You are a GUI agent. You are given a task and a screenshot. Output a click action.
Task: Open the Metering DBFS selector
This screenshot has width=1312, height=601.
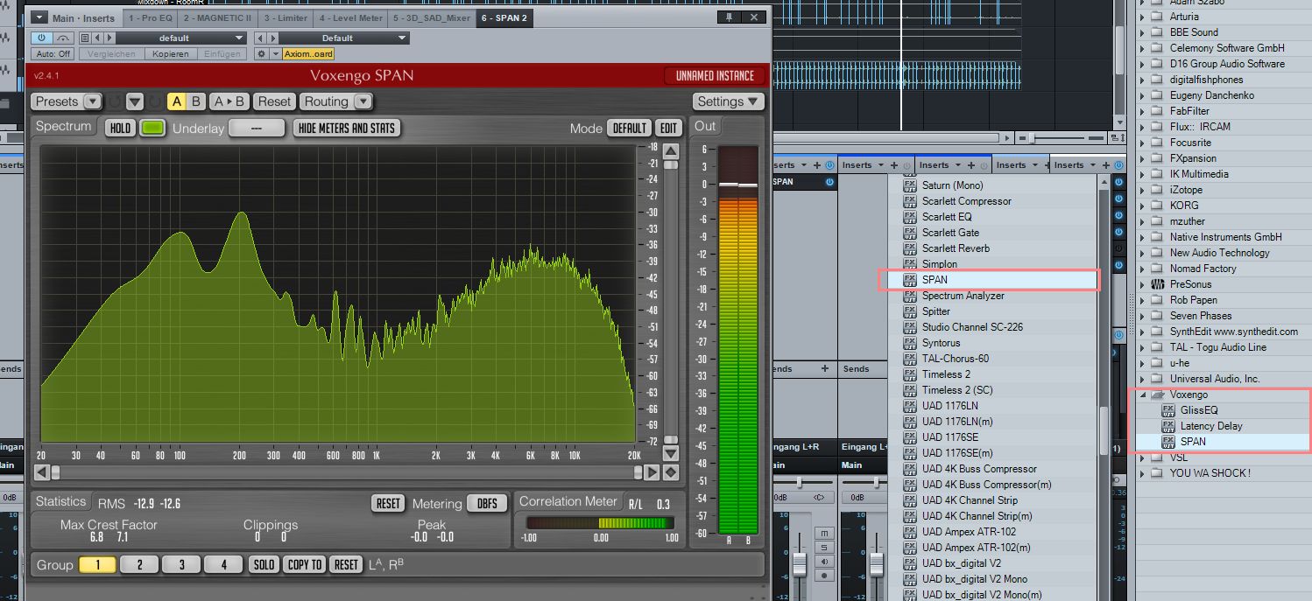487,503
